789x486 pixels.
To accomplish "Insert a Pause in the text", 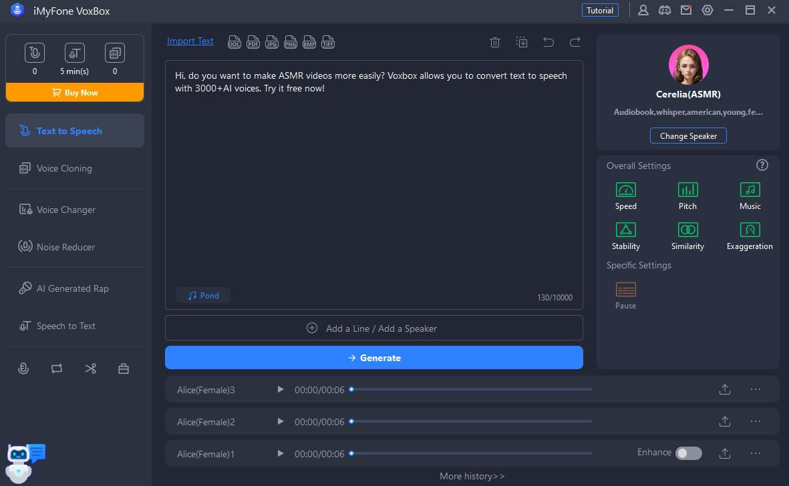I will tap(625, 296).
